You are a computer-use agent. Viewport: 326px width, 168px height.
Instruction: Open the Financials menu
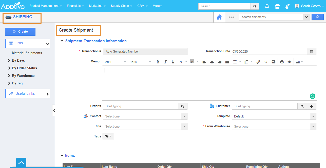point(75,6)
